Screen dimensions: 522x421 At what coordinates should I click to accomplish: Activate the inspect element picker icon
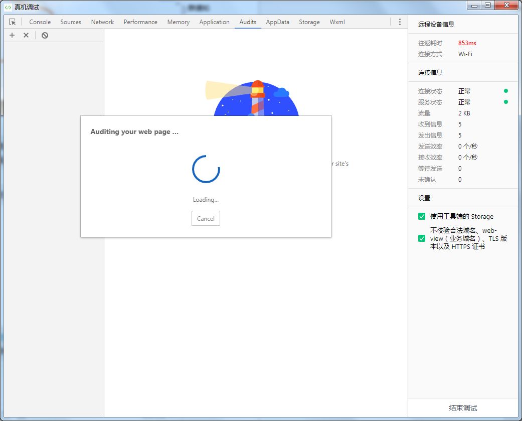(13, 22)
